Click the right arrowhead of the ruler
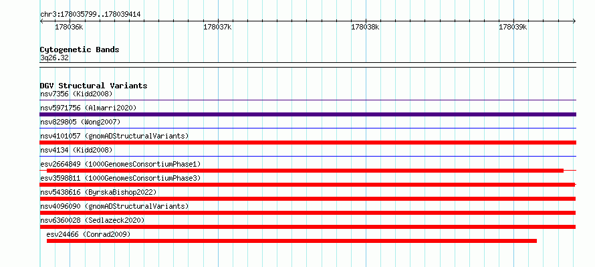 coord(574,21)
